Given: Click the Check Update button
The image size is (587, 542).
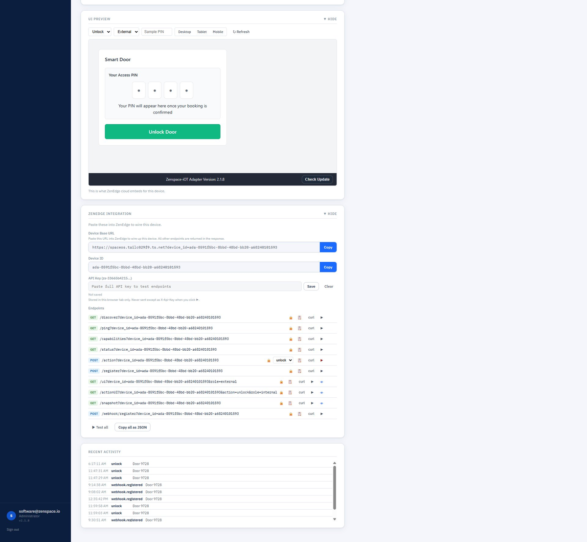Looking at the screenshot, I should 317,180.
